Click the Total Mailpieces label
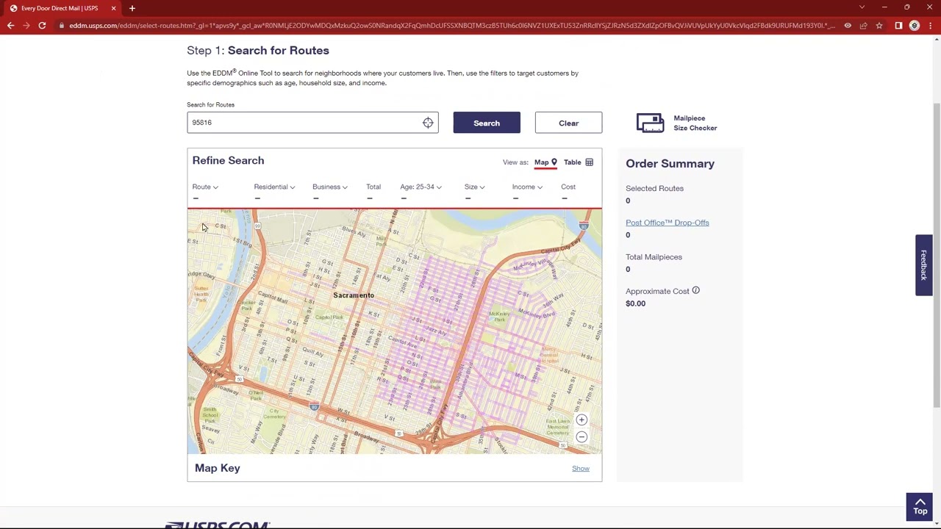941x529 pixels. 654,257
